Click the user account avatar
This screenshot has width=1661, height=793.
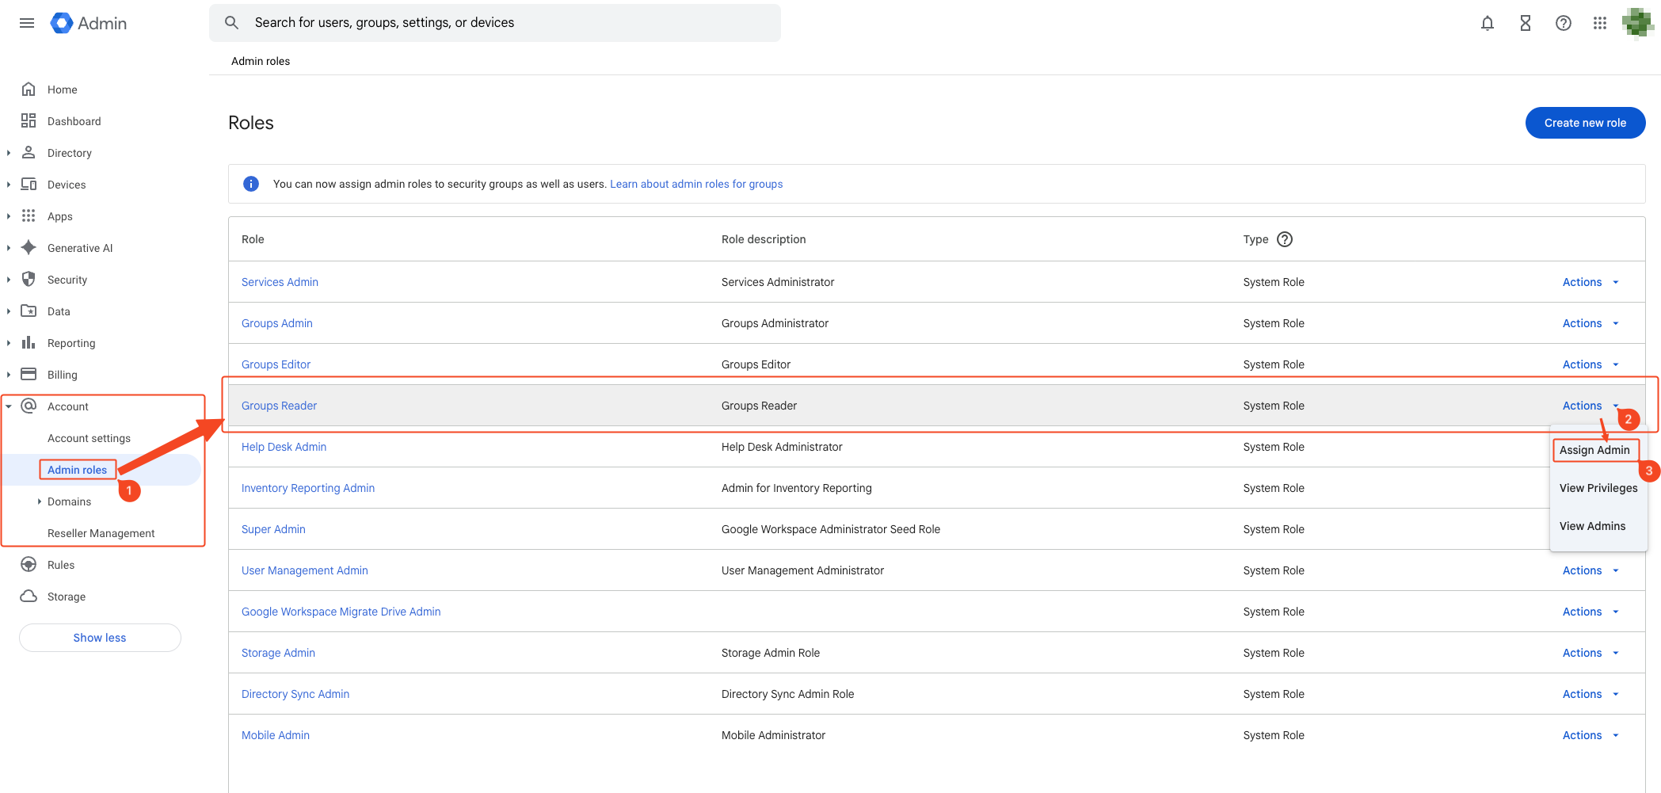click(x=1636, y=23)
